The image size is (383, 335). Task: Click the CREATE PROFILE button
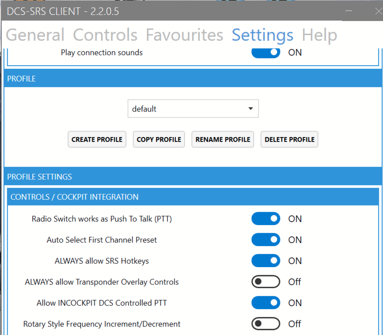click(97, 139)
